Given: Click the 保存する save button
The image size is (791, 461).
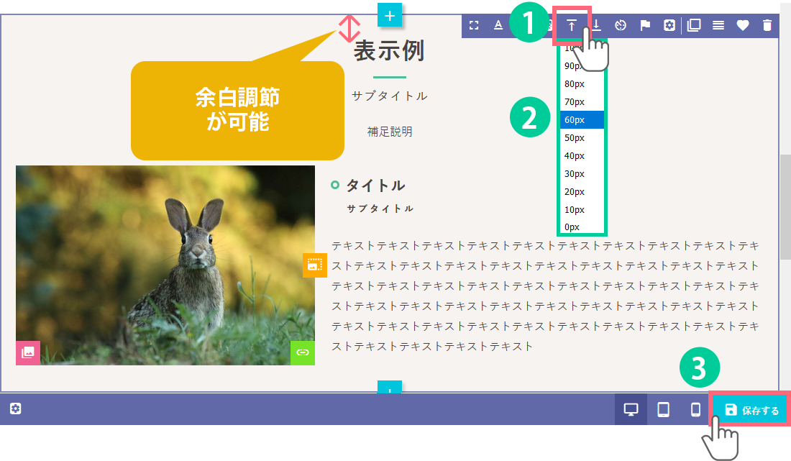Looking at the screenshot, I should pyautogui.click(x=751, y=410).
